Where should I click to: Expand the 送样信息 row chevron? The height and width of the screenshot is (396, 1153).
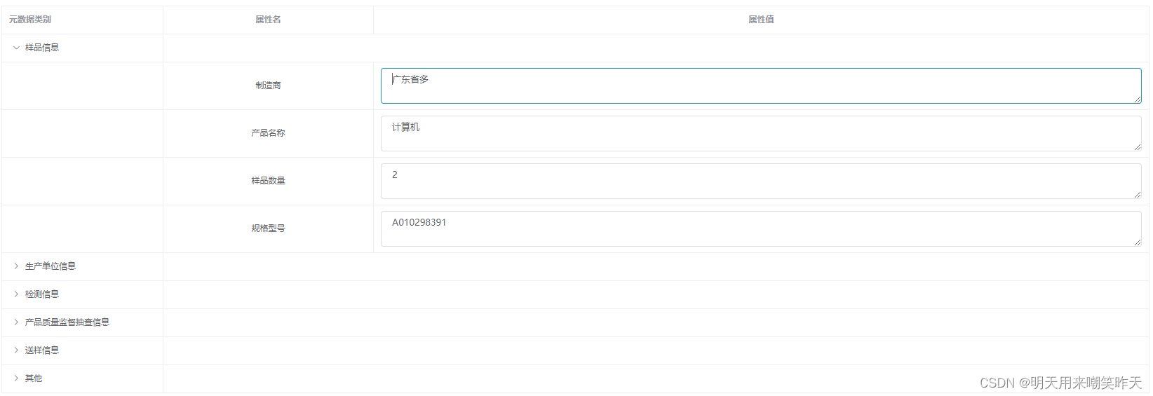pos(16,350)
